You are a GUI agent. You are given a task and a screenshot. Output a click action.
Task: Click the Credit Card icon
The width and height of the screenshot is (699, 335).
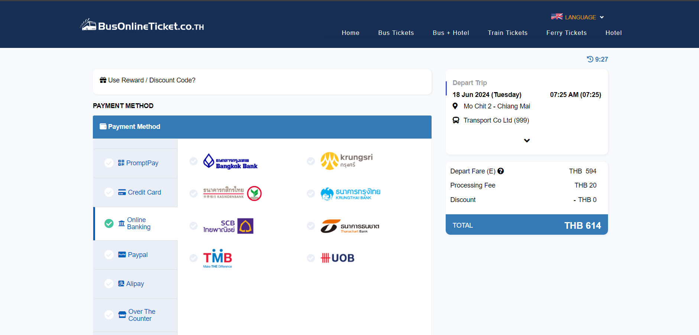tap(122, 192)
